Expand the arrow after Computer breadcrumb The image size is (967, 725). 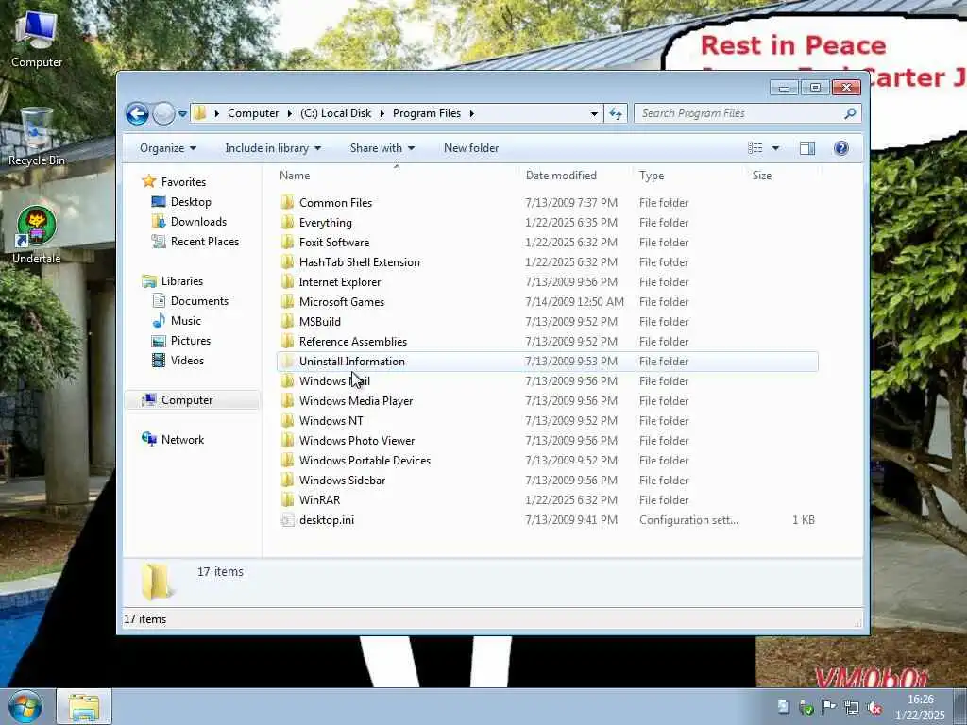pos(289,113)
